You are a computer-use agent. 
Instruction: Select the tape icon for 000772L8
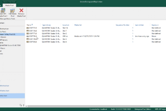click(x=28, y=28)
